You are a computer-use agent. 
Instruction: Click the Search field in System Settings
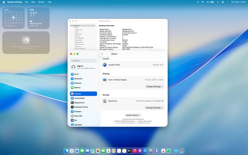pyautogui.click(x=83, y=60)
